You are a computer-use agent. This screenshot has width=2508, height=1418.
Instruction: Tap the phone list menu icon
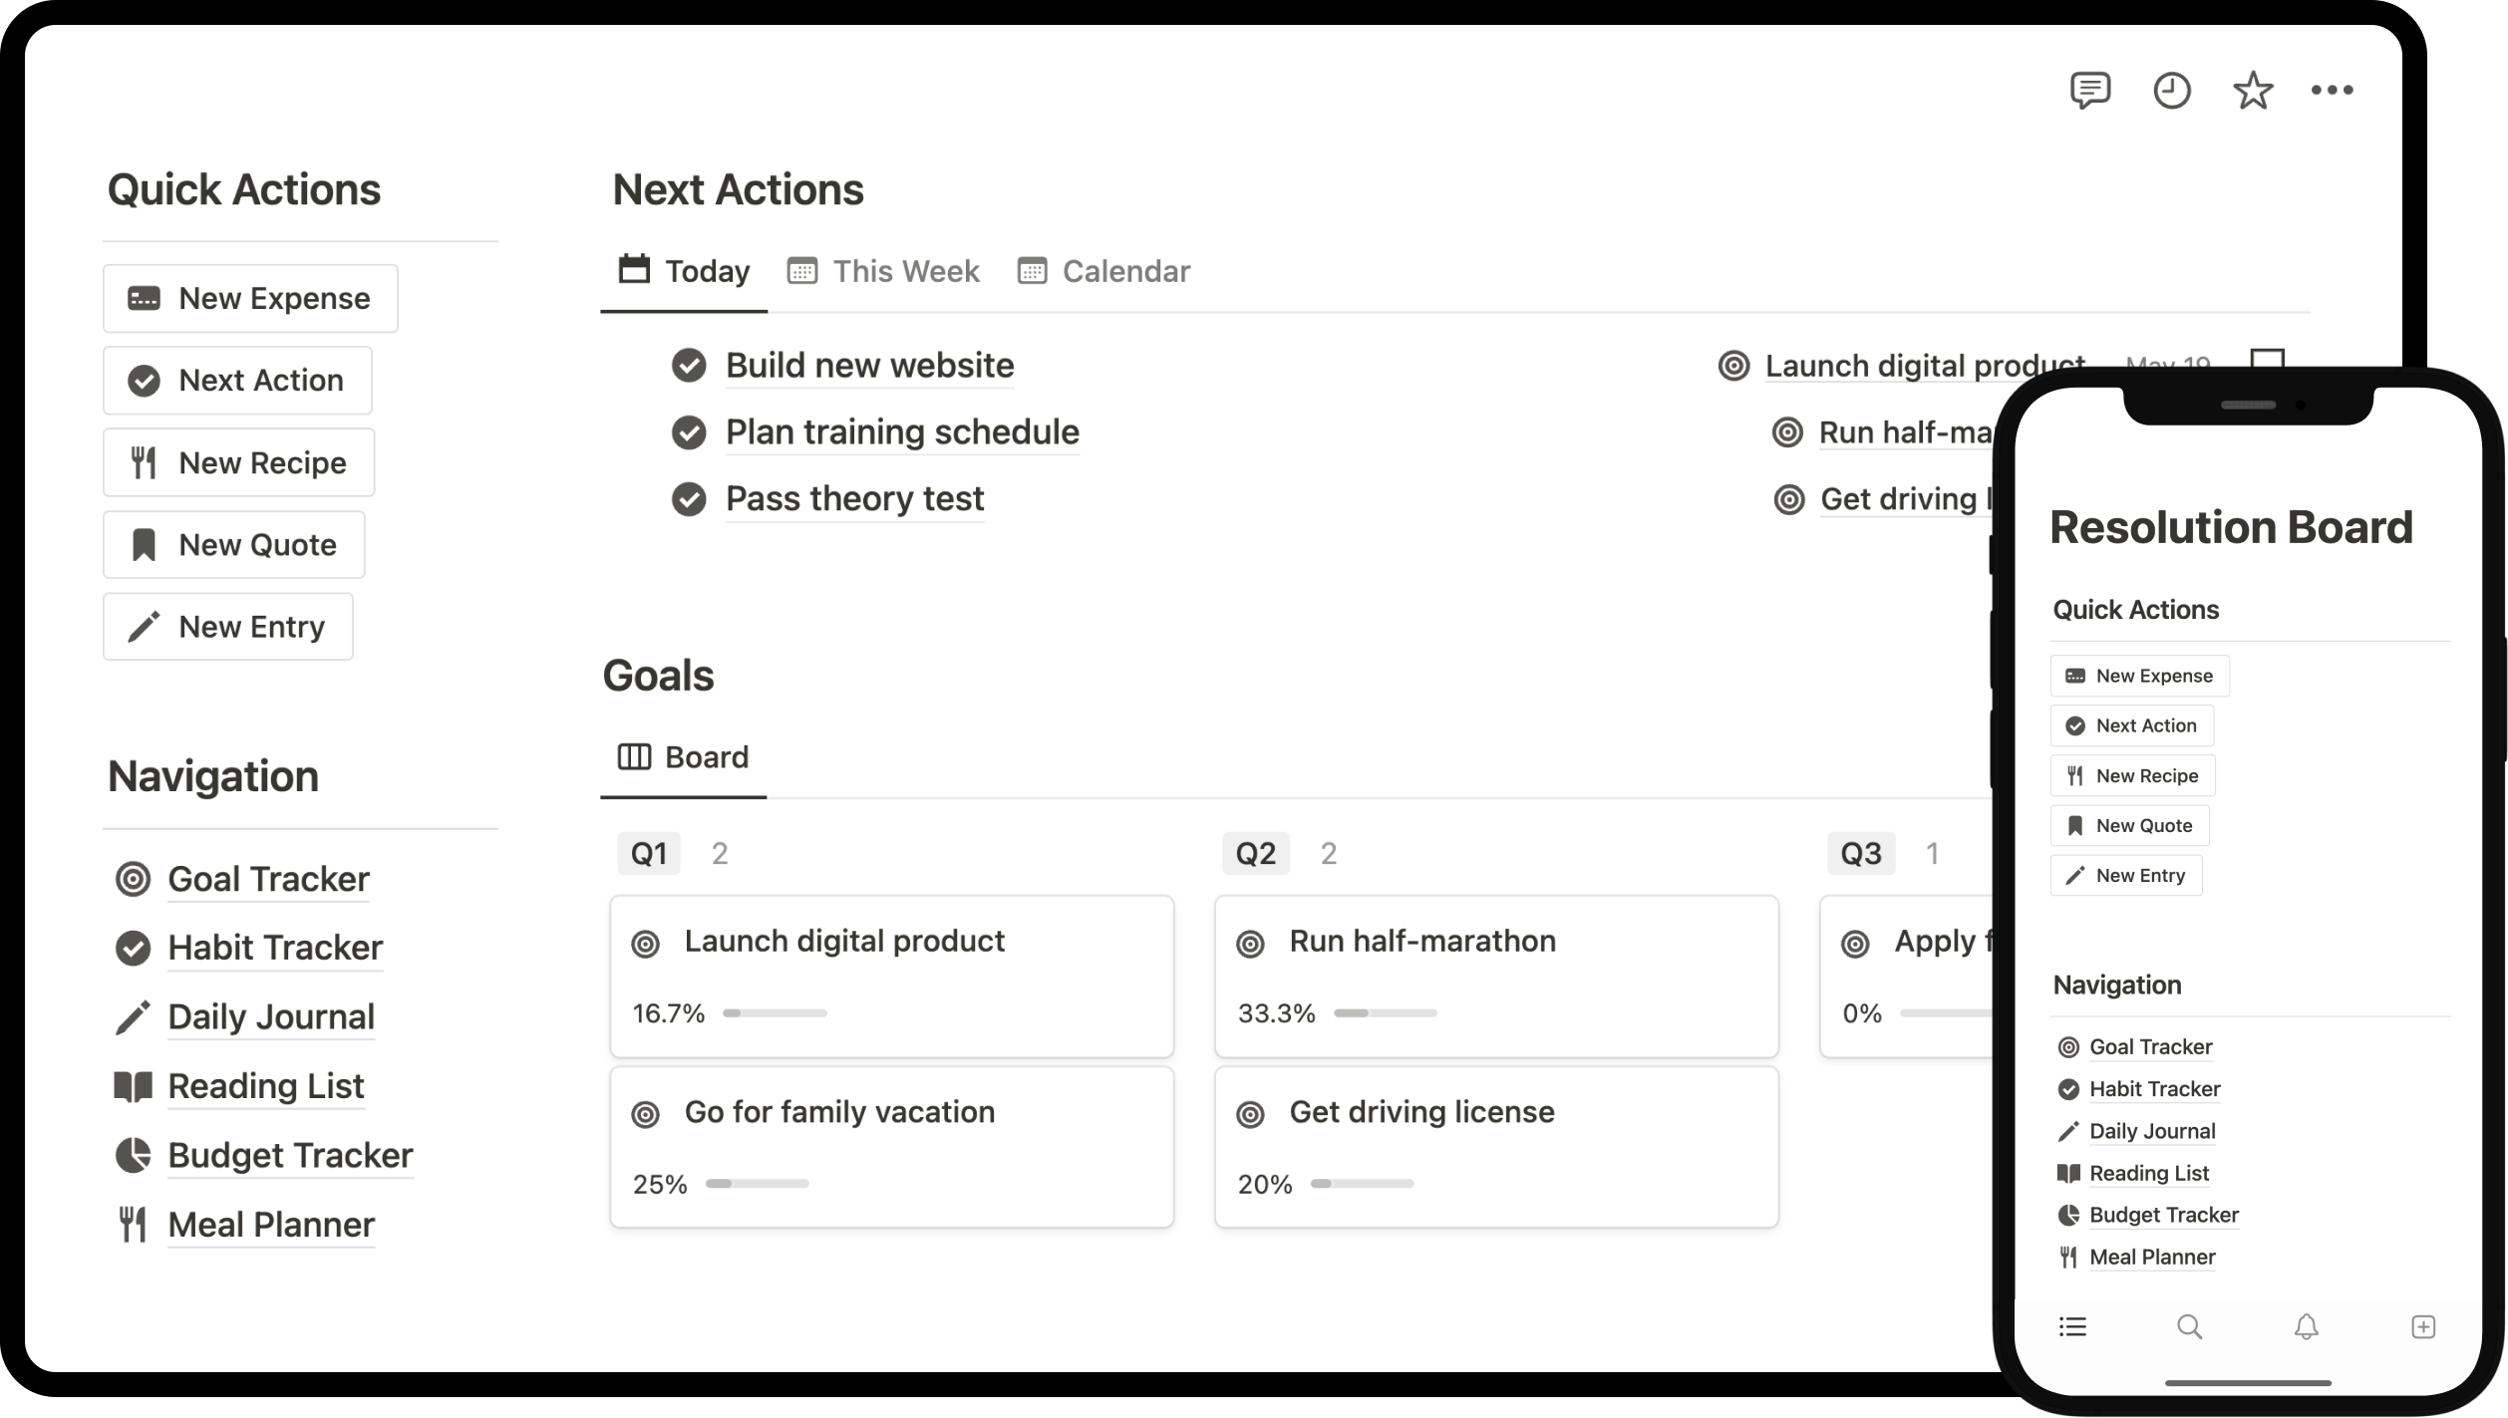coord(2072,1326)
